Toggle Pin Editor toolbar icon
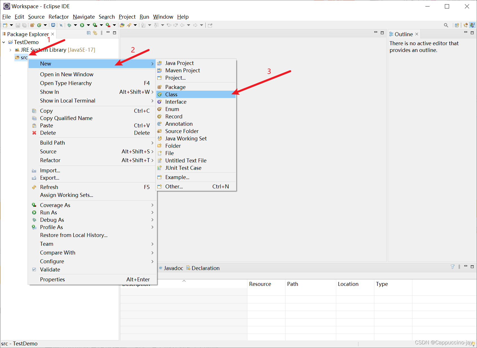Viewport: 477px width, 348px height. tap(210, 25)
